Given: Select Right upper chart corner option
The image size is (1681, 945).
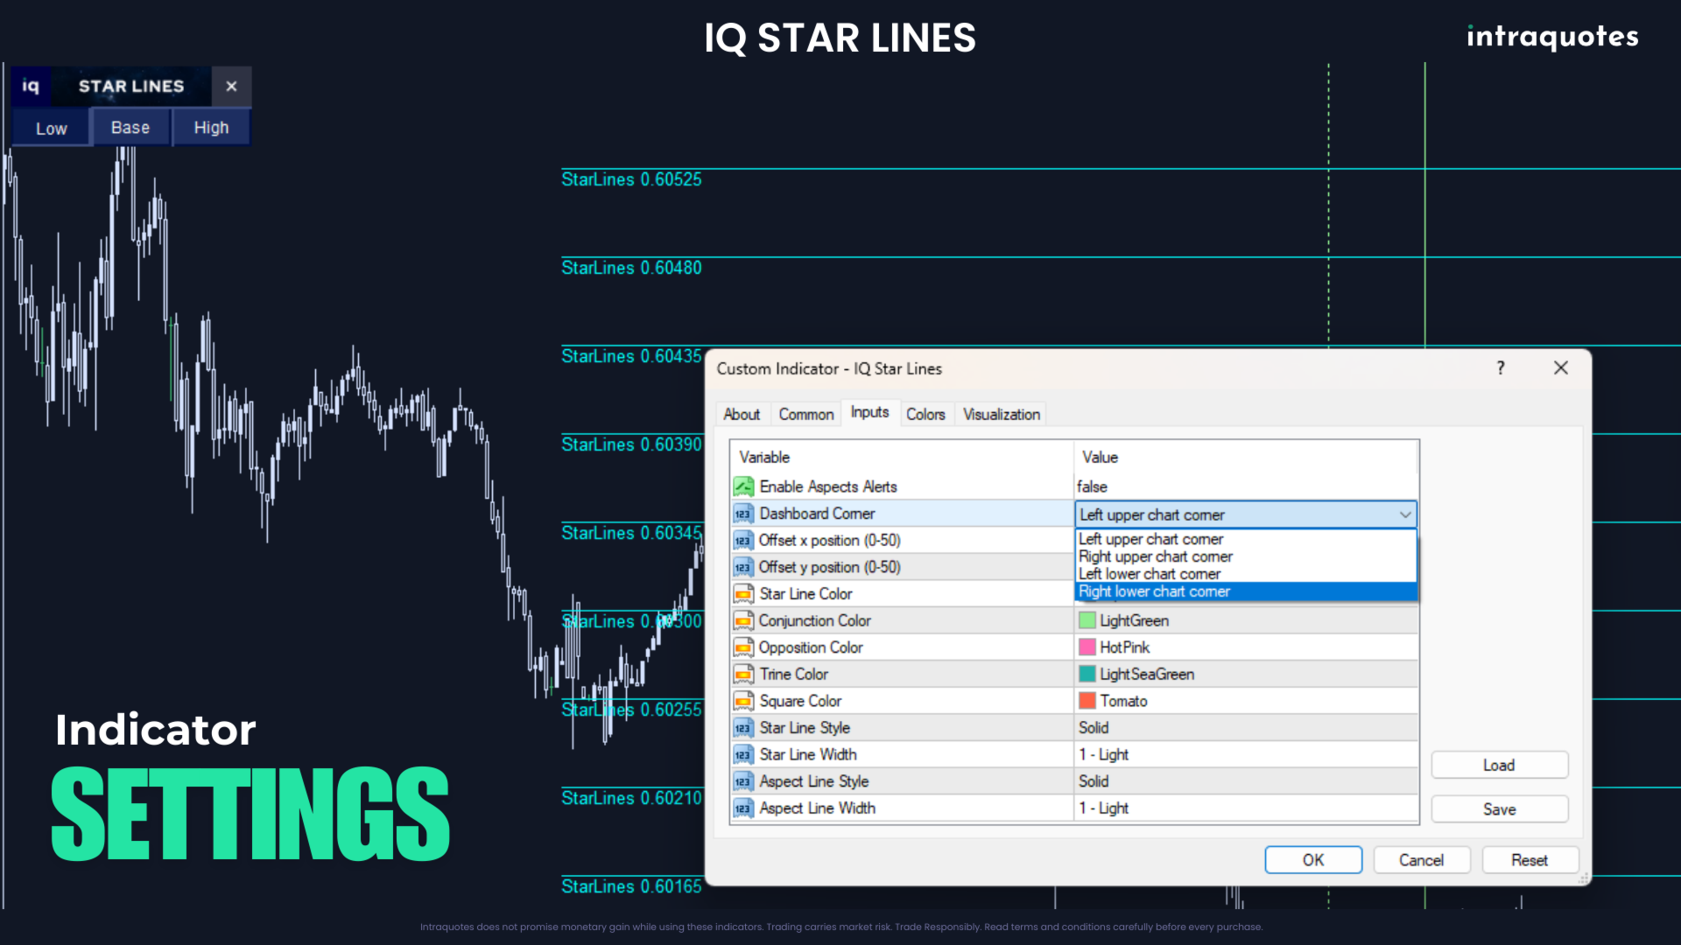Looking at the screenshot, I should pyautogui.click(x=1245, y=556).
